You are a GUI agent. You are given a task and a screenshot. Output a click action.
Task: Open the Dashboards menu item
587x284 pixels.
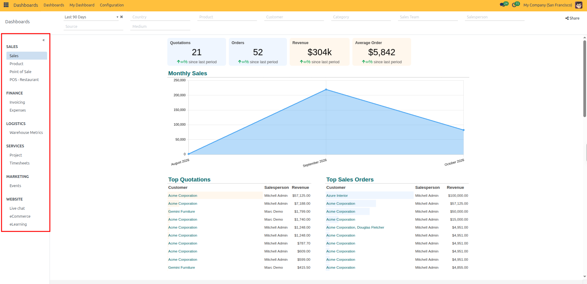[x=54, y=5]
